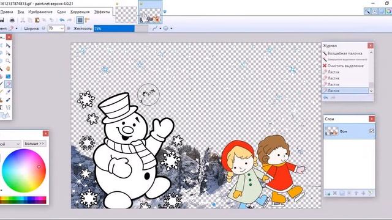Toggle visibility checkbox of Фон layer

pyautogui.click(x=372, y=131)
